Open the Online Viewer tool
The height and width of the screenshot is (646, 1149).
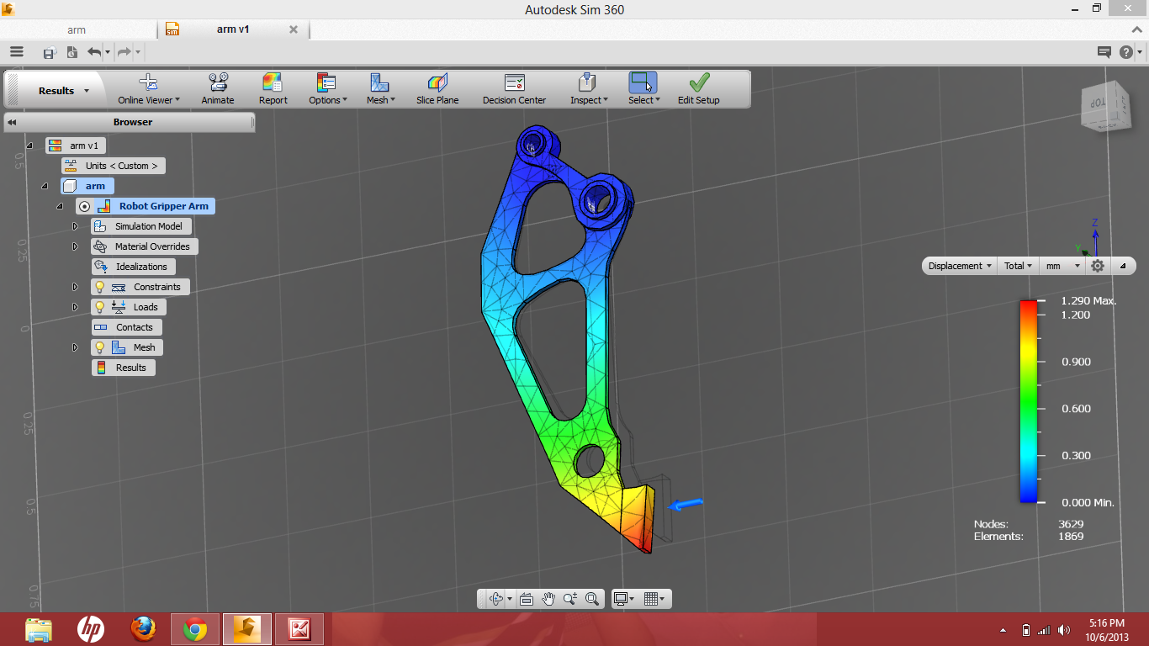pos(148,89)
